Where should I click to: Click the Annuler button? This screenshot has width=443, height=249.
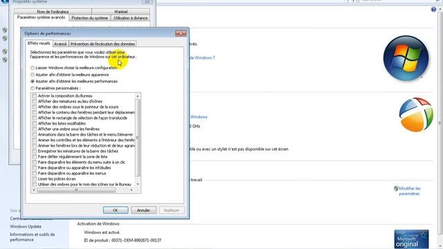tap(143, 210)
